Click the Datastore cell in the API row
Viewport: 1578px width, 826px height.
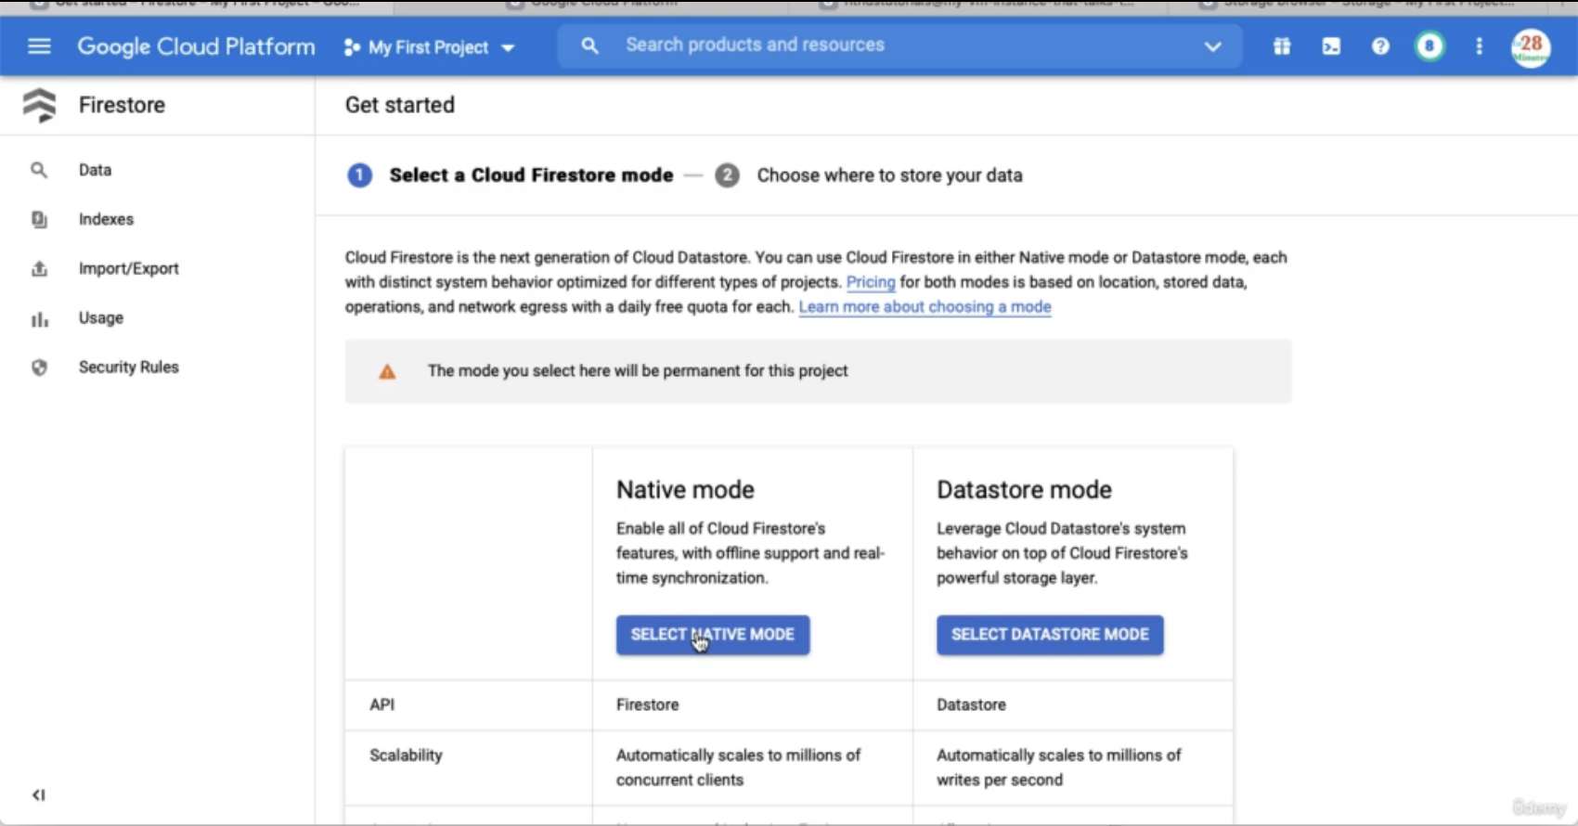pos(971,704)
